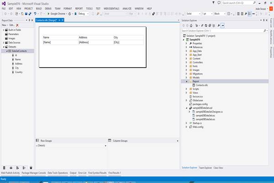Click the Row Groups pane icon

[x=37, y=140]
